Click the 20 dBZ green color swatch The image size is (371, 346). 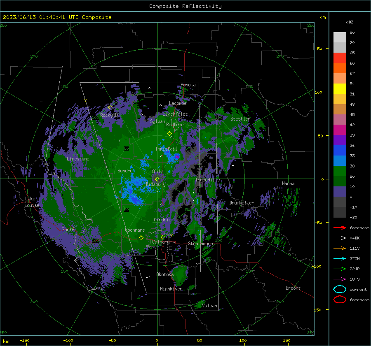340,171
